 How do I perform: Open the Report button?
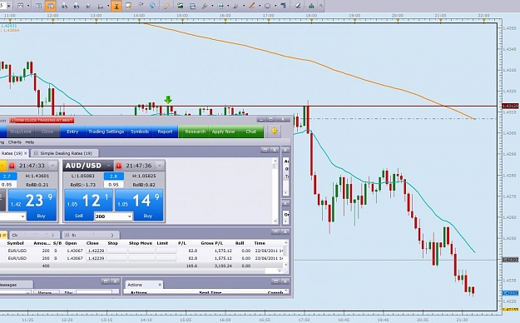coord(165,132)
